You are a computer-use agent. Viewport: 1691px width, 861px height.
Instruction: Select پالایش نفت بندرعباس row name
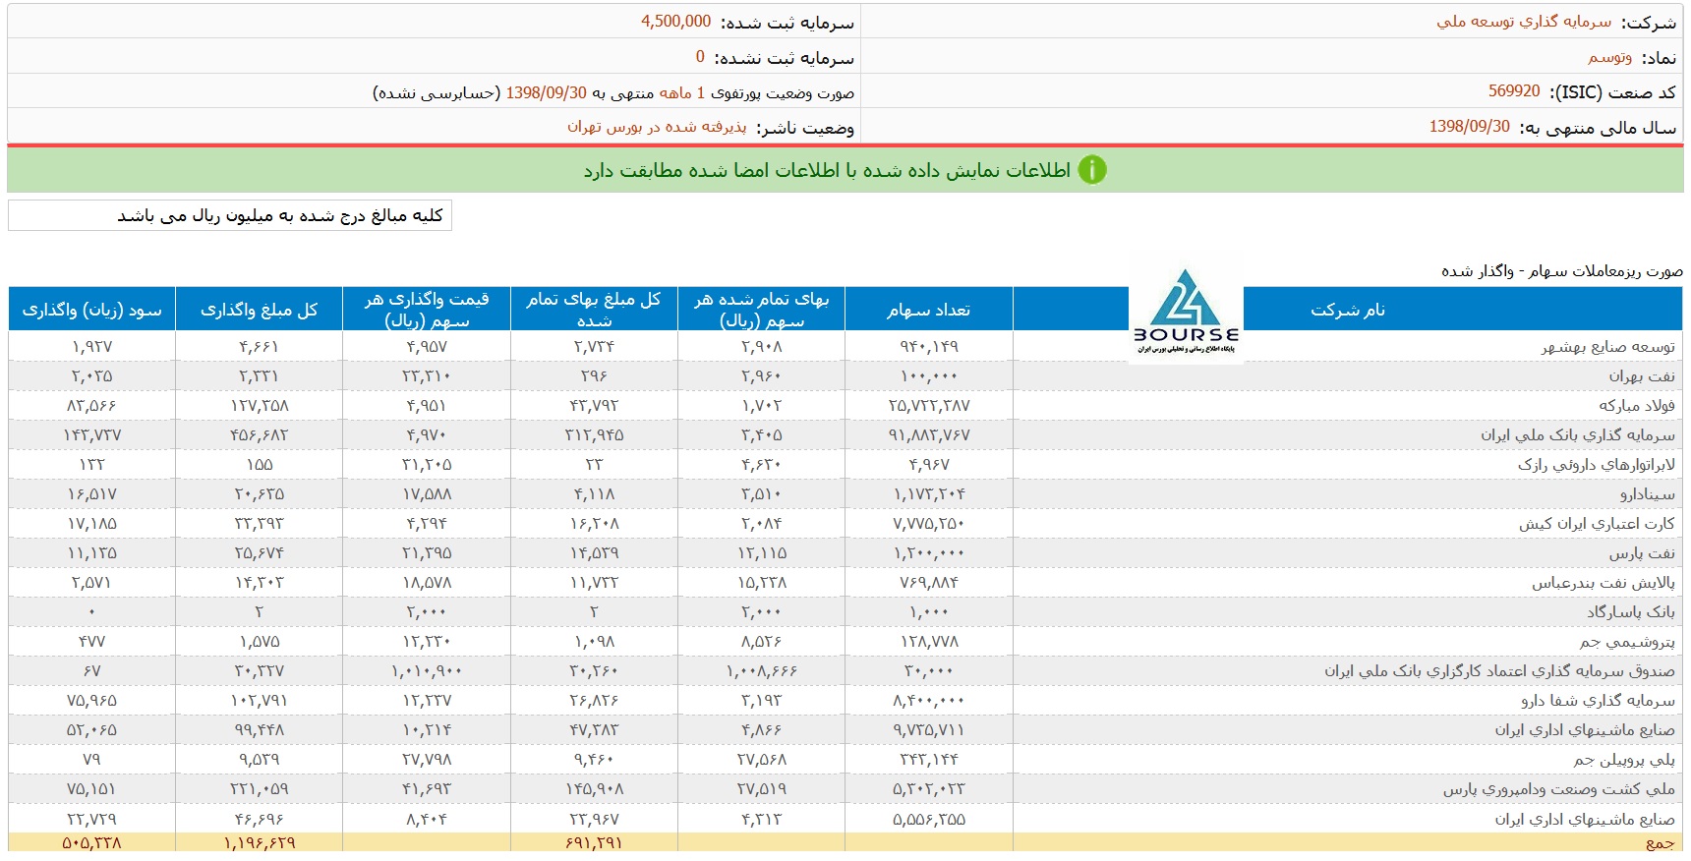click(x=1604, y=583)
